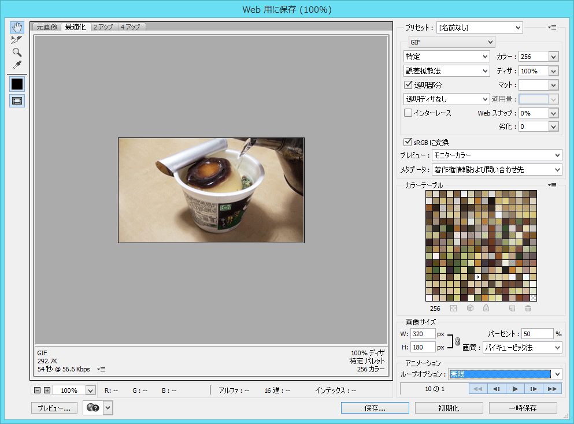
Task: Open the メタデータ dropdown
Action: 497,169
